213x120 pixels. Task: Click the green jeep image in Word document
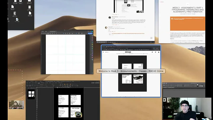(x=78, y=114)
